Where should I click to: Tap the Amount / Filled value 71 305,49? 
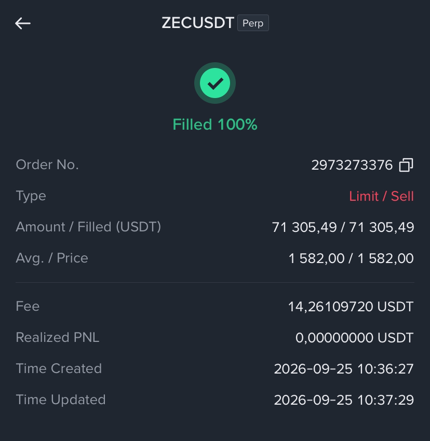click(343, 227)
